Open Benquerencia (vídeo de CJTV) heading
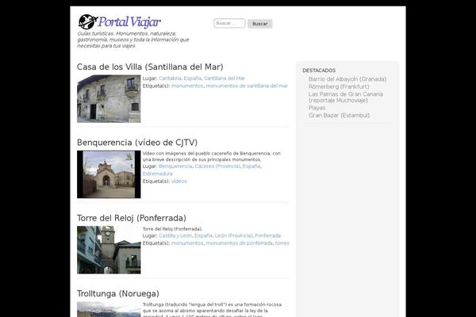 (137, 143)
